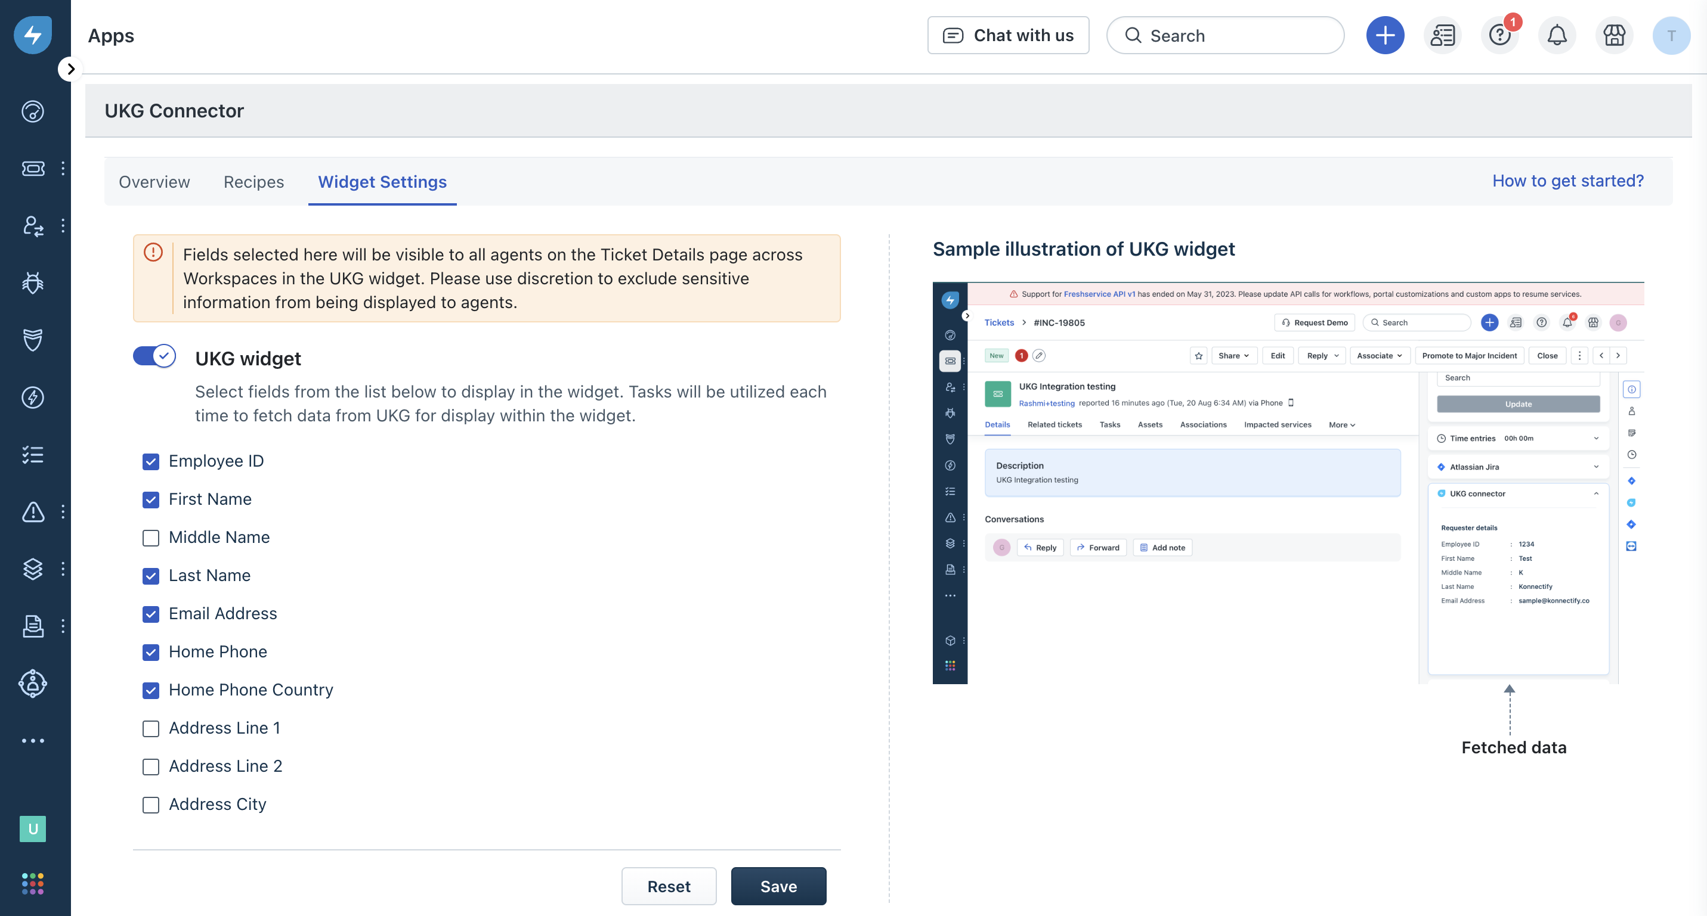Viewport: 1707px width, 916px height.
Task: Open the alert triangle icon in sidebar
Action: tap(32, 511)
